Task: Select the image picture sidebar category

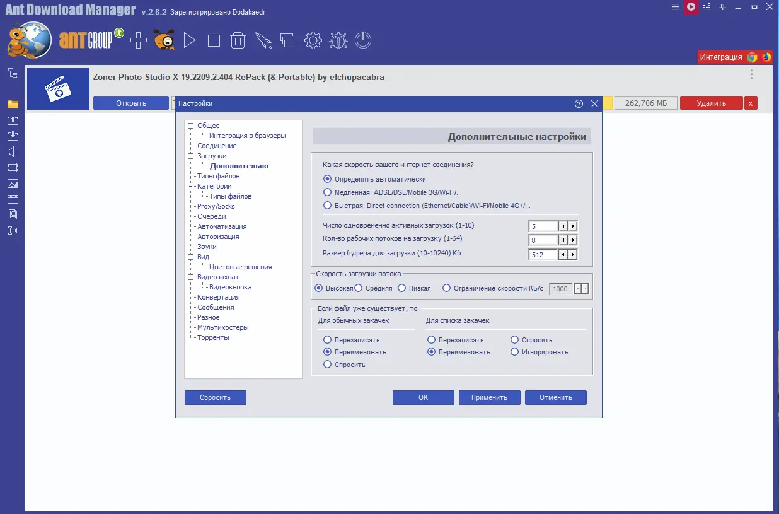Action: (13, 184)
